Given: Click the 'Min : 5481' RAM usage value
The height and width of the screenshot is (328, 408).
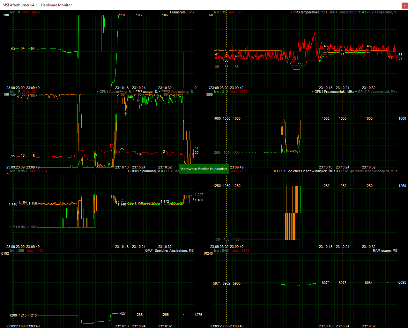Looking at the screenshot, I should coord(222,250).
